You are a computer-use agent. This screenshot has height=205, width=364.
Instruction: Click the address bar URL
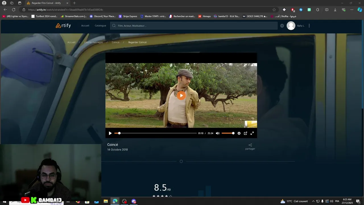66,10
